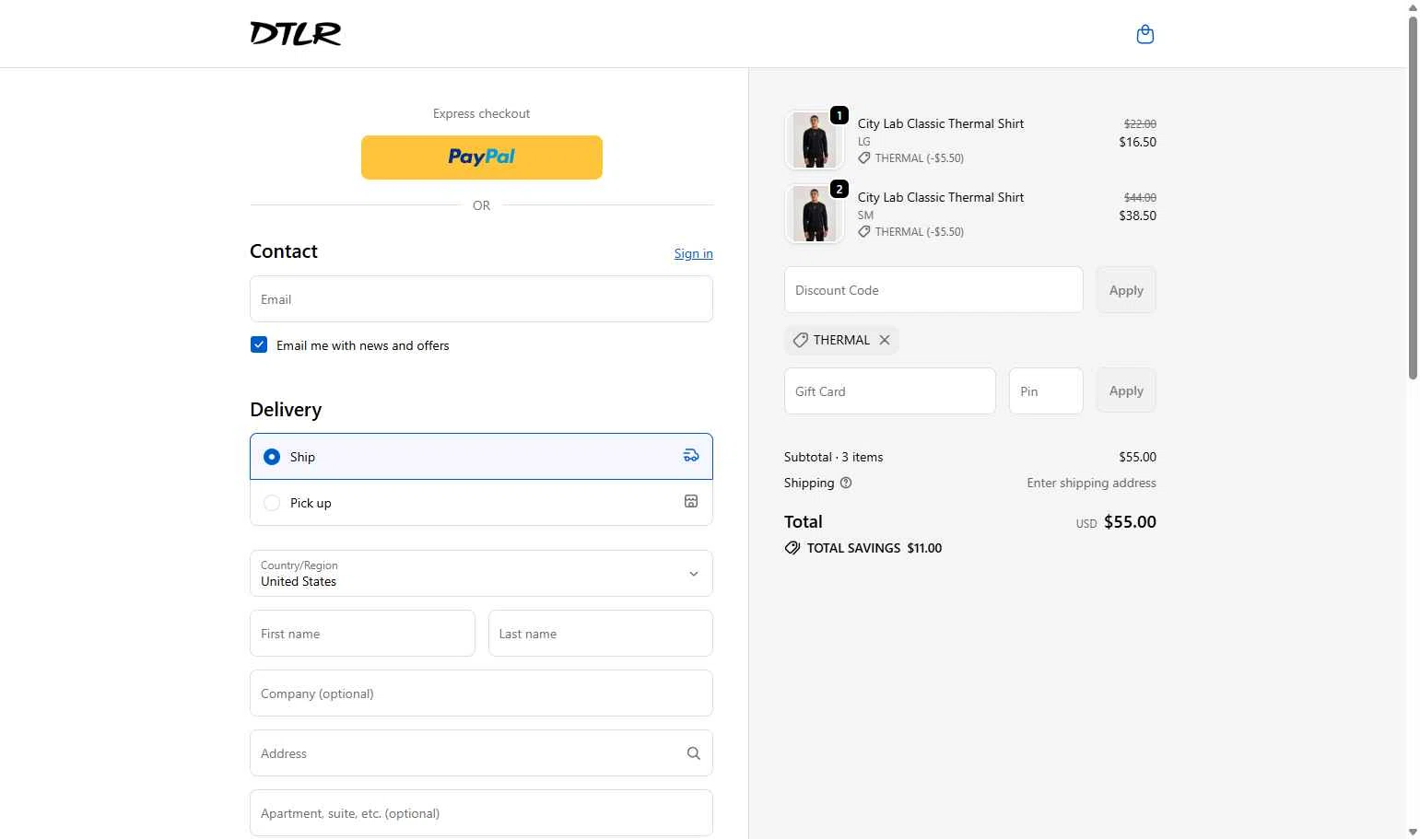The height and width of the screenshot is (839, 1420).
Task: Click the shipping help question mark icon
Action: [846, 483]
